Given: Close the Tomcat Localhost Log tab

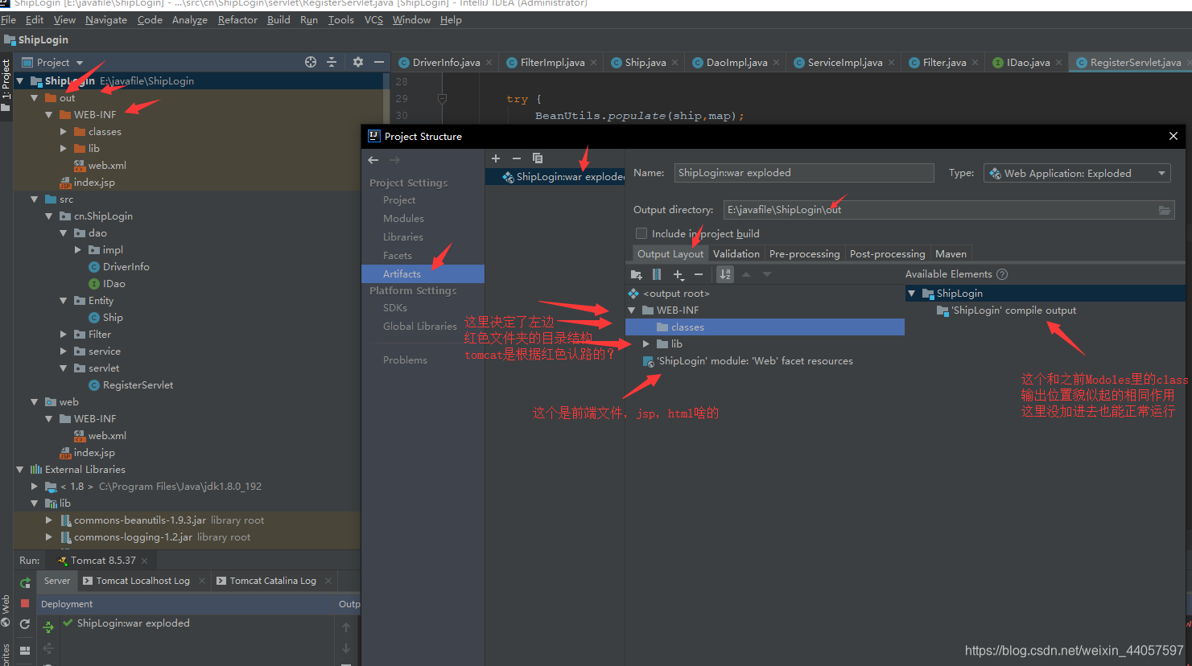Looking at the screenshot, I should pyautogui.click(x=202, y=581).
